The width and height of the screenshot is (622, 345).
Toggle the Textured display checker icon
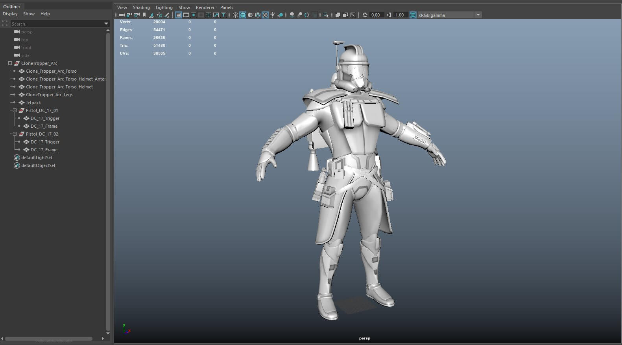pyautogui.click(x=265, y=15)
